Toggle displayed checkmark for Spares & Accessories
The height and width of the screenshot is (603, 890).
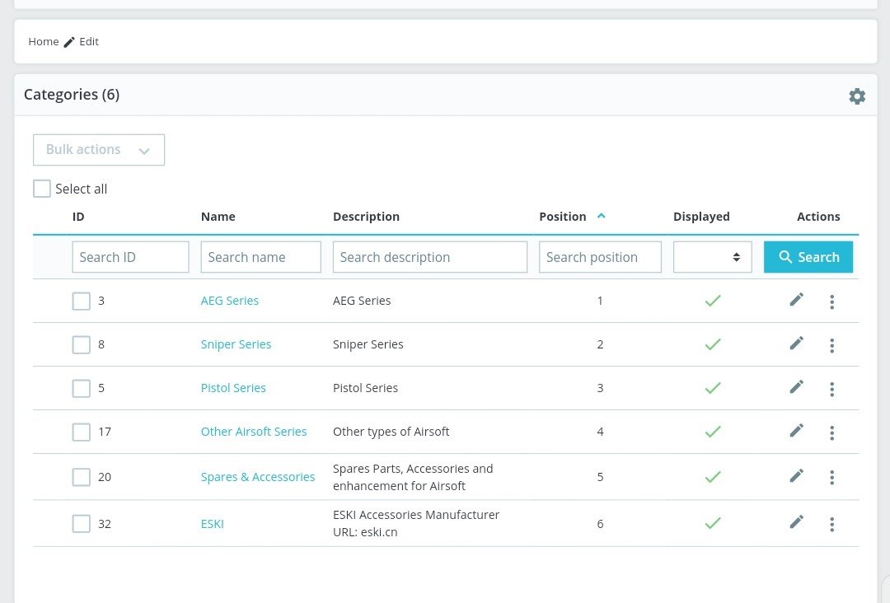(x=713, y=477)
